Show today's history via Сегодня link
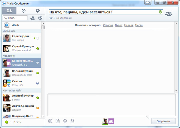The image size is (180, 128). (108, 25)
